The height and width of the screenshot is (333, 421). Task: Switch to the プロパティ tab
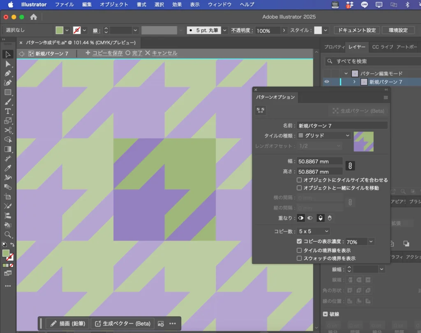pyautogui.click(x=333, y=47)
